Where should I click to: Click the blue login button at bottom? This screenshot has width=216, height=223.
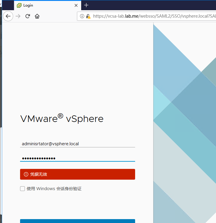pos(78,221)
